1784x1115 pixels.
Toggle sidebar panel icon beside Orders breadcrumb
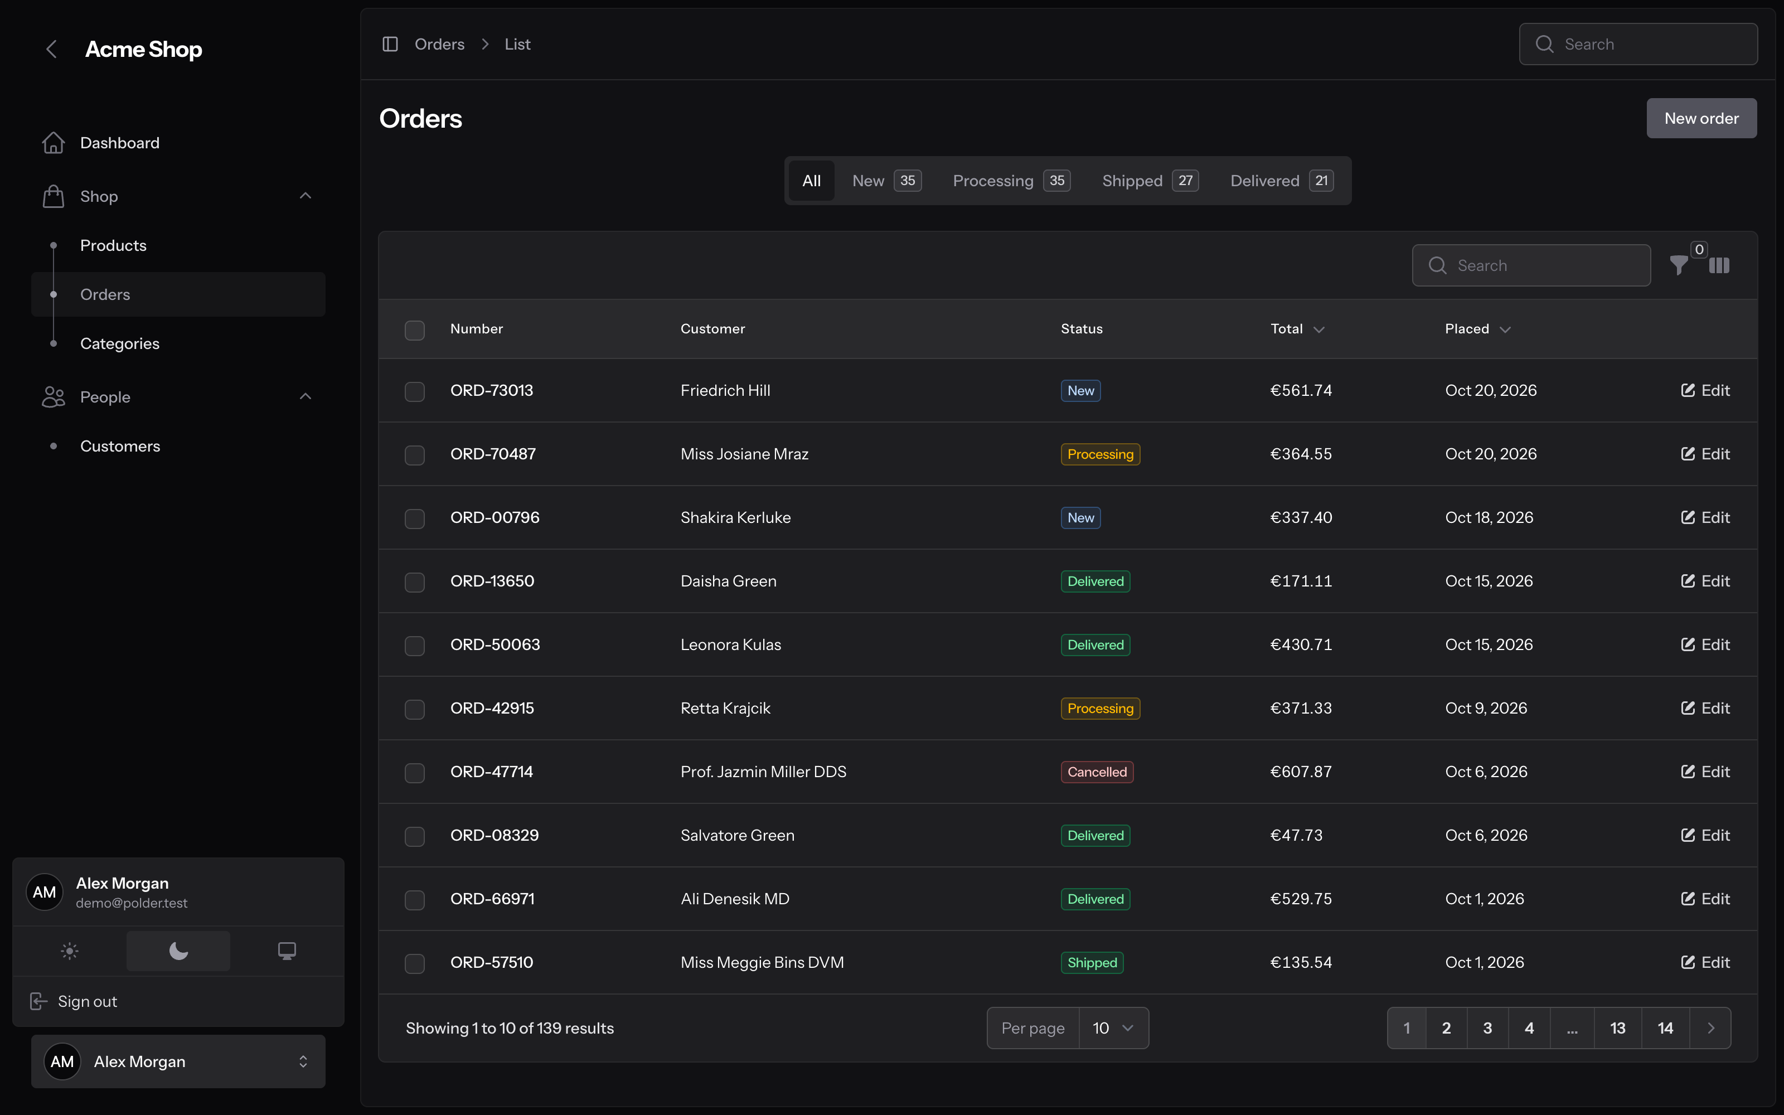390,44
